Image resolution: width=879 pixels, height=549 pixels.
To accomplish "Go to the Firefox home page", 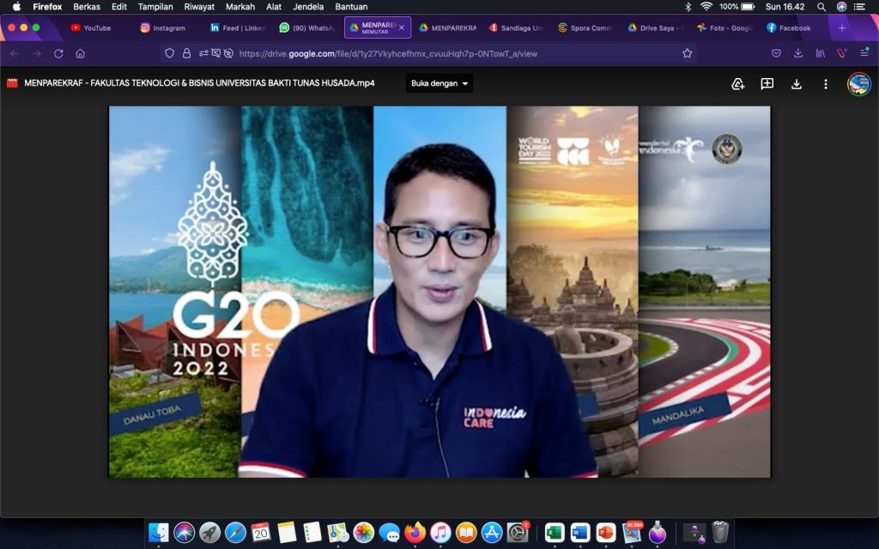I will (80, 54).
